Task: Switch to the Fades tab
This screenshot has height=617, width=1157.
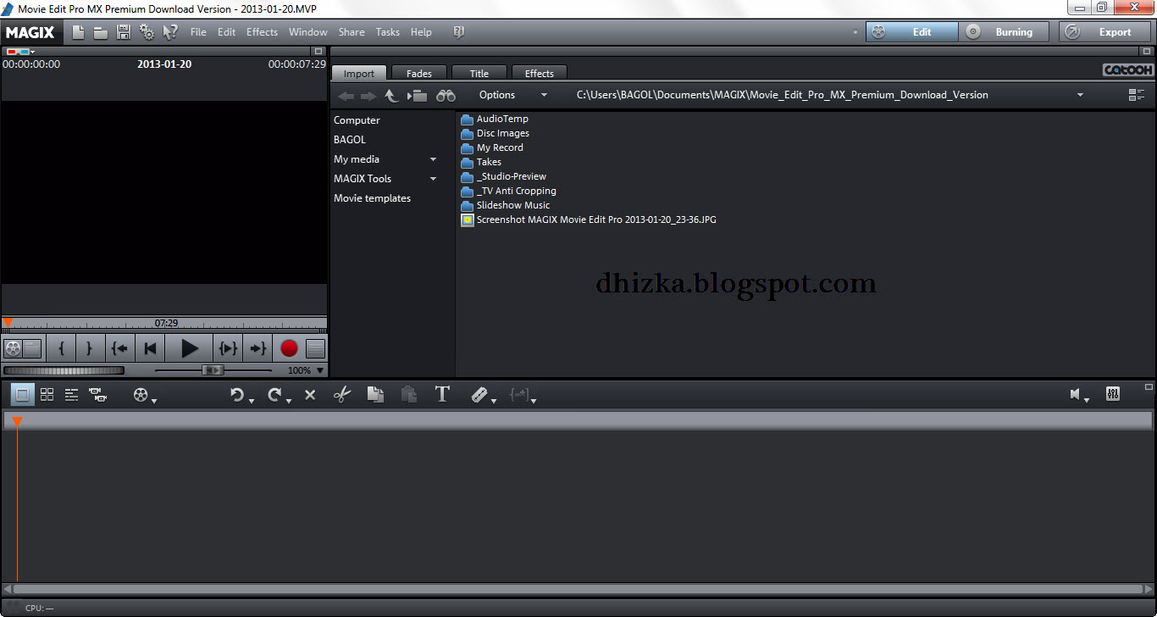Action: point(418,73)
